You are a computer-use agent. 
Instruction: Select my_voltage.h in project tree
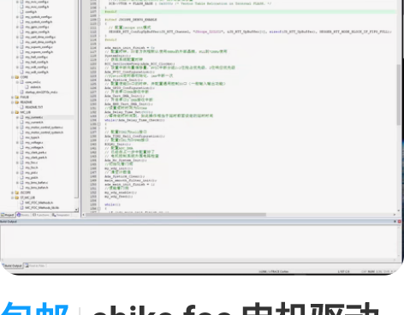[34, 147]
